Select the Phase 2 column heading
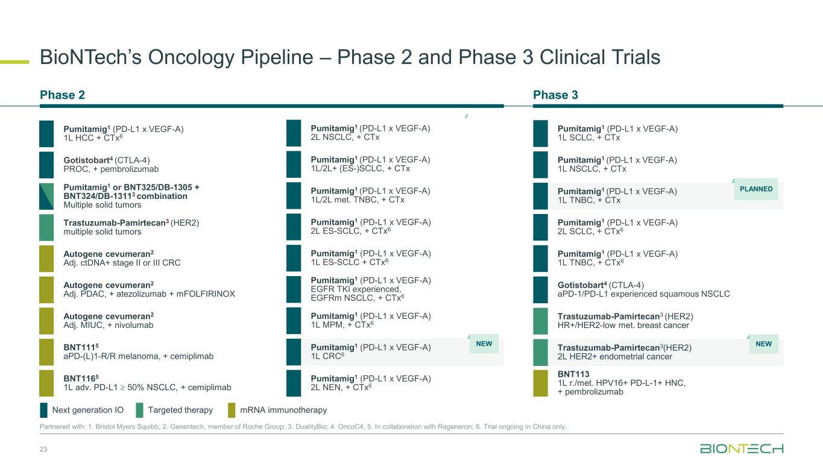 [62, 95]
